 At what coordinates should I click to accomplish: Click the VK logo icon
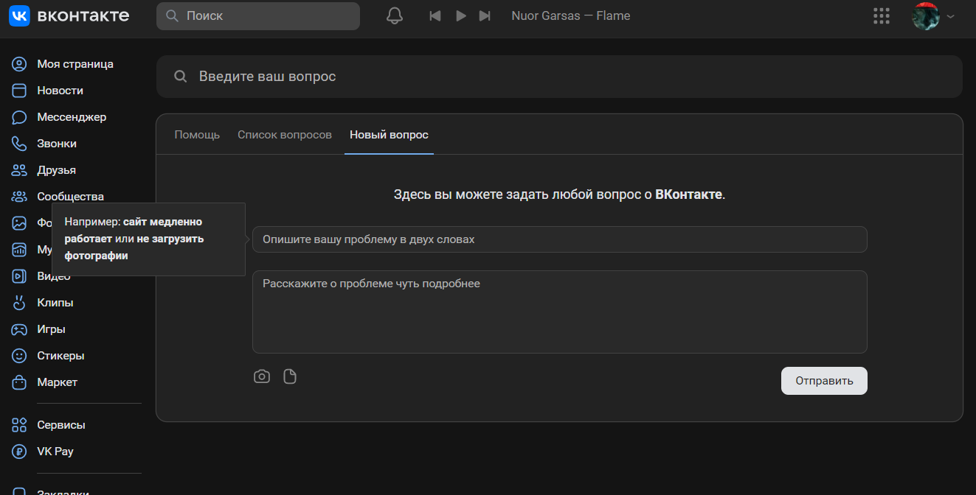click(19, 15)
